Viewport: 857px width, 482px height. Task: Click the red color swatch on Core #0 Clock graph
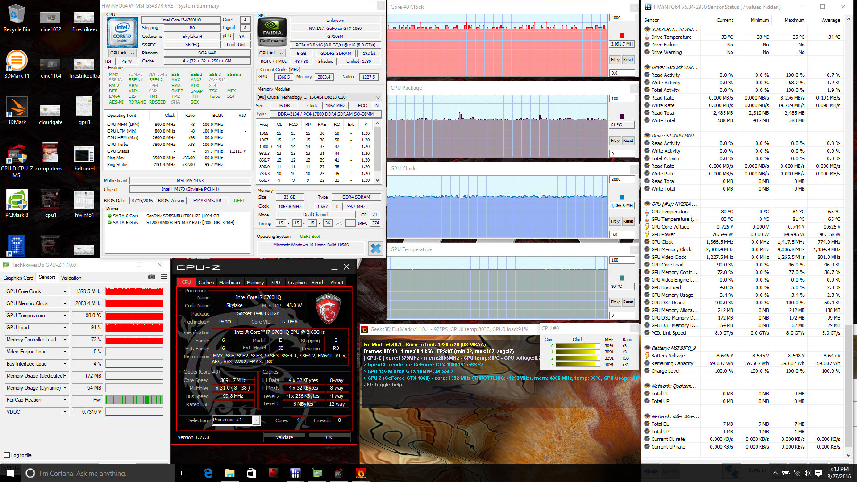click(622, 36)
